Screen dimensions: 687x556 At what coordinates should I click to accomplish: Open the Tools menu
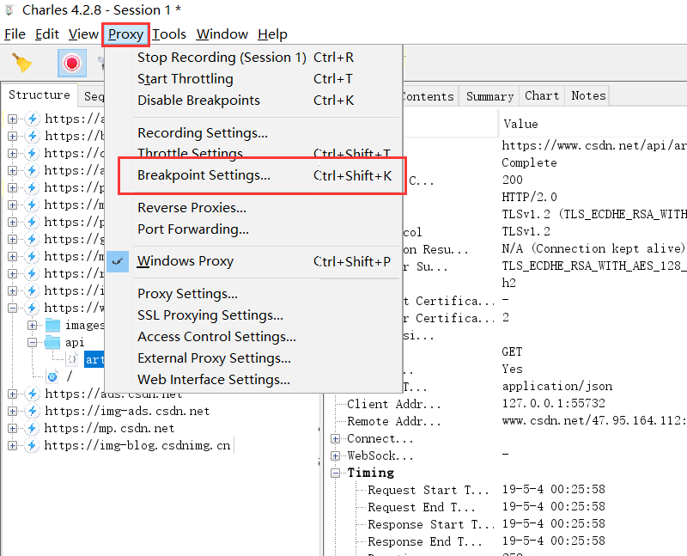pos(169,34)
